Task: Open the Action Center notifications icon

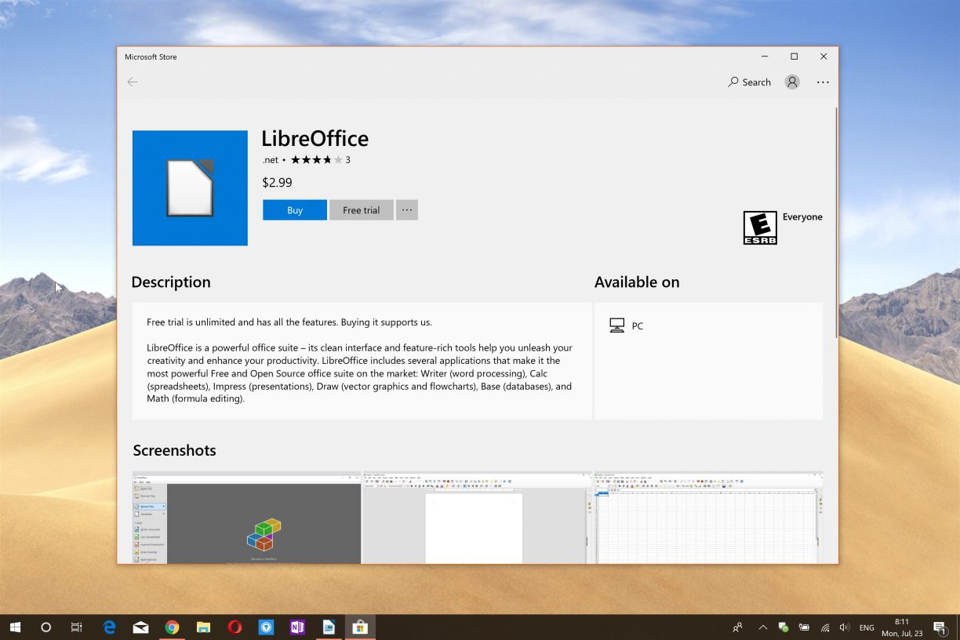Action: (x=940, y=627)
